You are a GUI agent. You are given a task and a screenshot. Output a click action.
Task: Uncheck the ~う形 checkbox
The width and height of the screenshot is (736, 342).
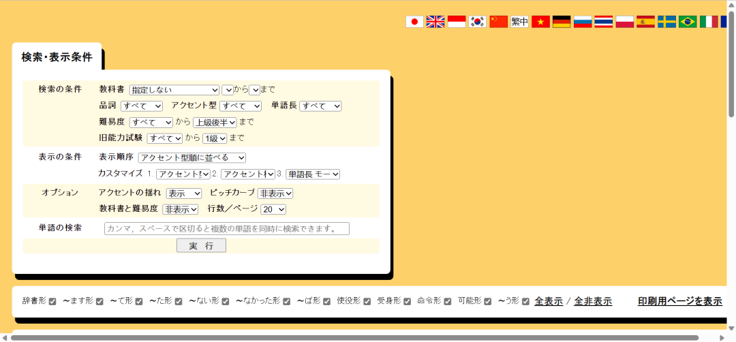point(525,302)
